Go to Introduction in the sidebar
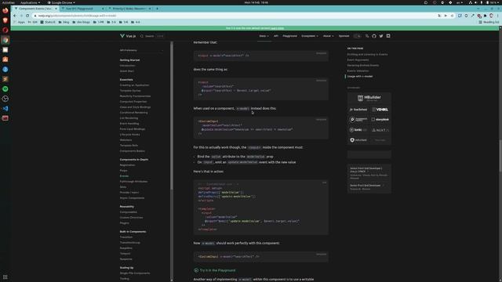502x282 pixels. coord(127,66)
